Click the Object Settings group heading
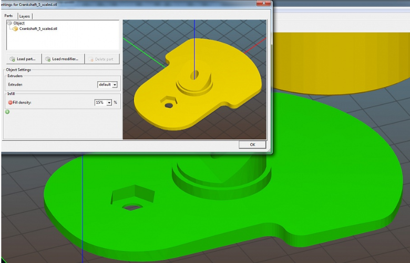This screenshot has width=410, height=263. [18, 70]
